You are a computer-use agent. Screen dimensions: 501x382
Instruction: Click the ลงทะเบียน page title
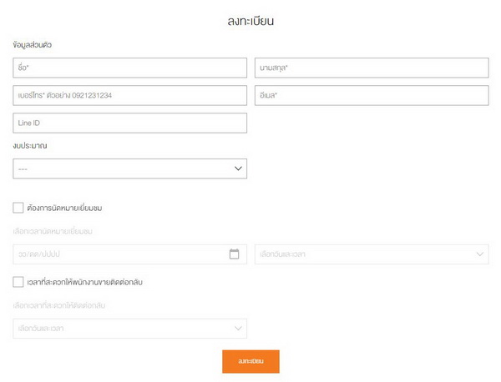point(250,21)
